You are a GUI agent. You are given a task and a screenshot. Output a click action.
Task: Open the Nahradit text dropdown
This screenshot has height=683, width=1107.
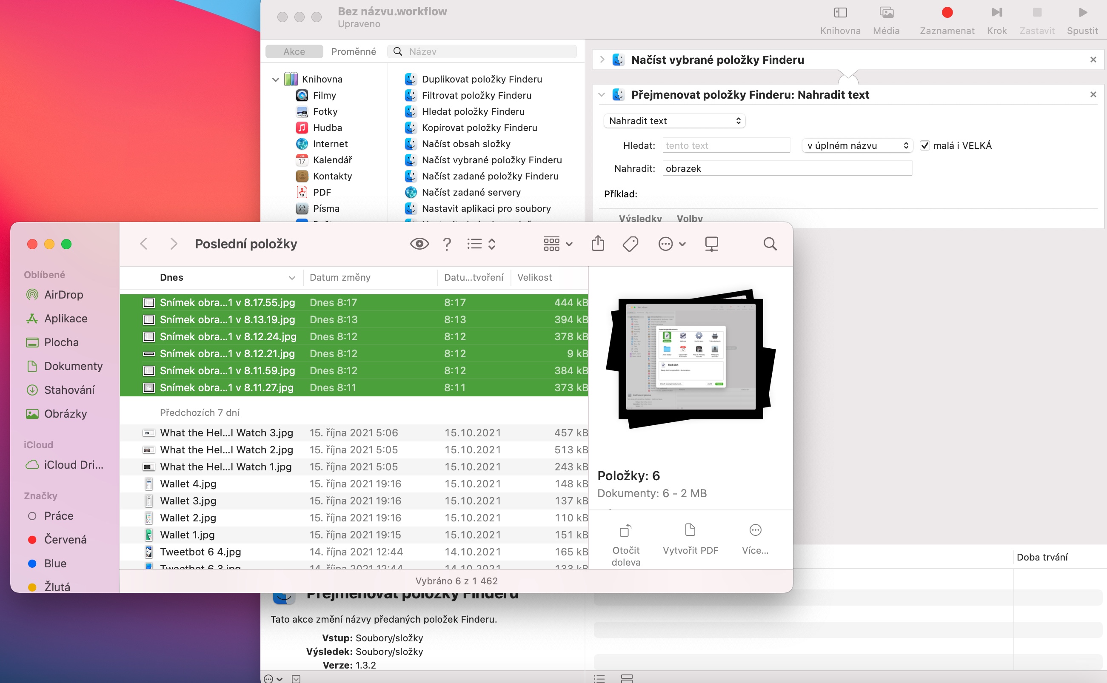674,121
